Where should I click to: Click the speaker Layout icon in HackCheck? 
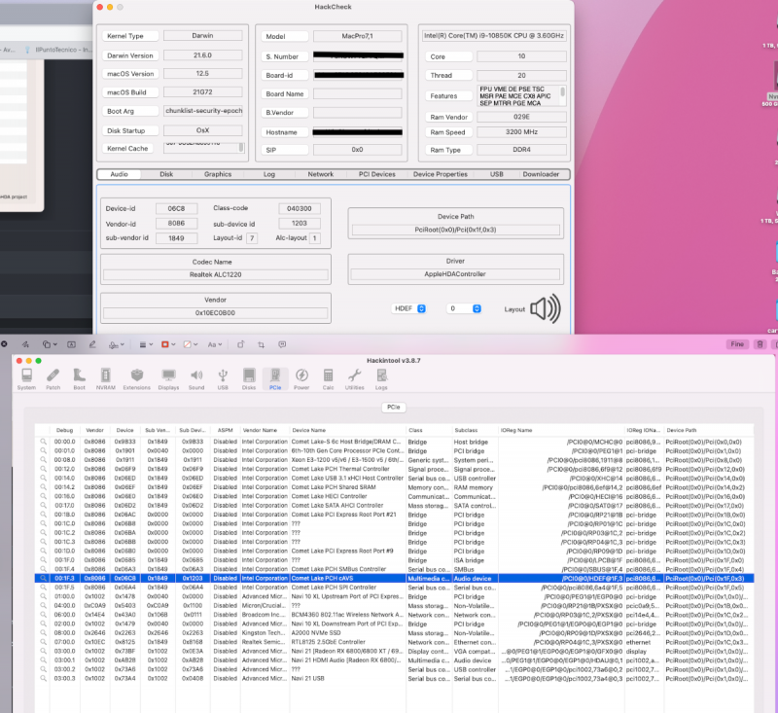click(546, 308)
